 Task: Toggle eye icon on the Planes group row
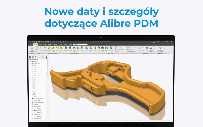point(34,78)
